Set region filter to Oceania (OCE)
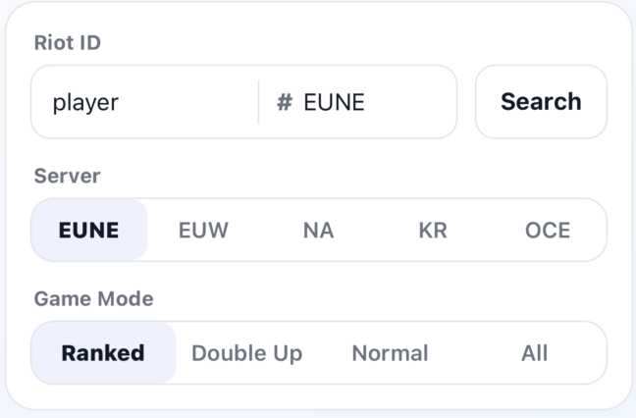This screenshot has height=418, width=636. (548, 231)
